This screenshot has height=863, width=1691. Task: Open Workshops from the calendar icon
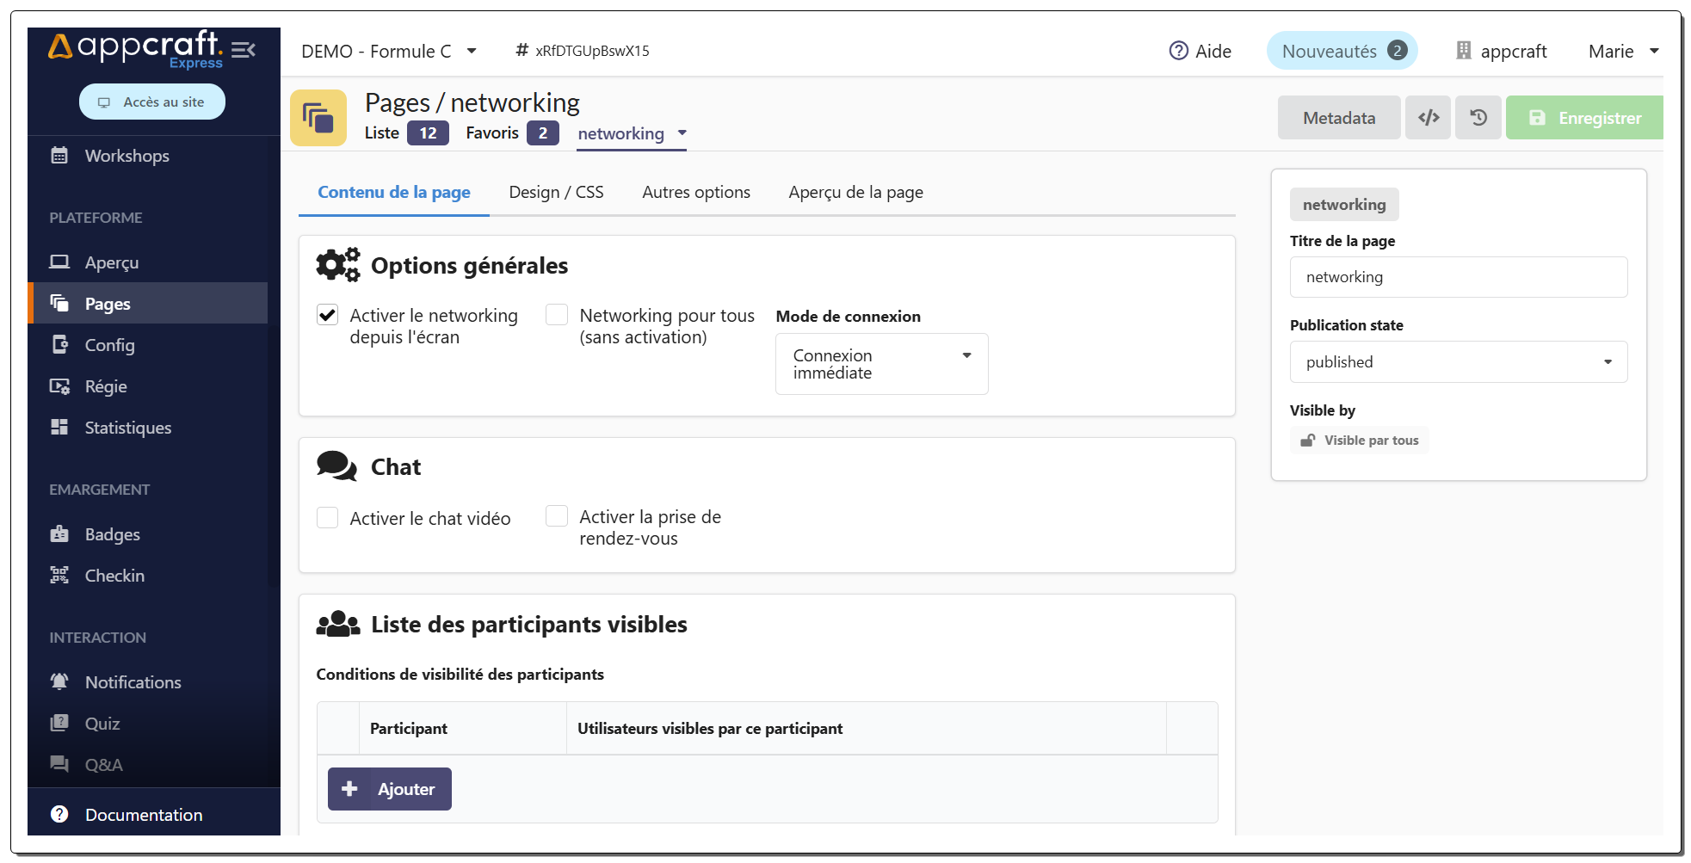(59, 156)
